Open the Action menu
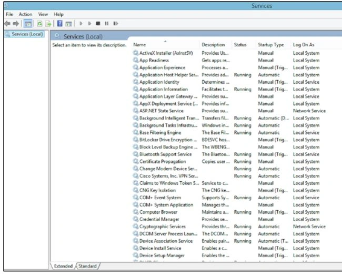This screenshot has width=342, height=274. 26,14
